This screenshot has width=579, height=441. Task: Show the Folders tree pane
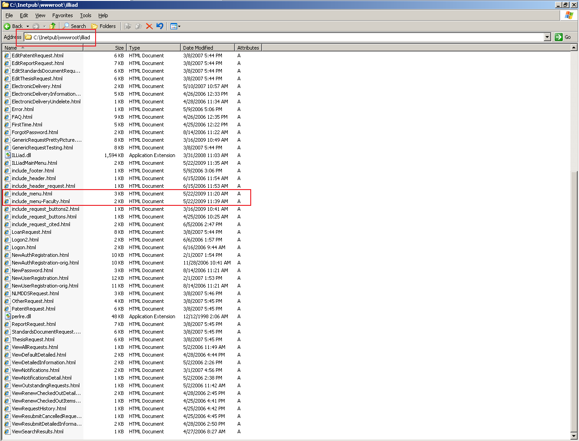click(103, 26)
